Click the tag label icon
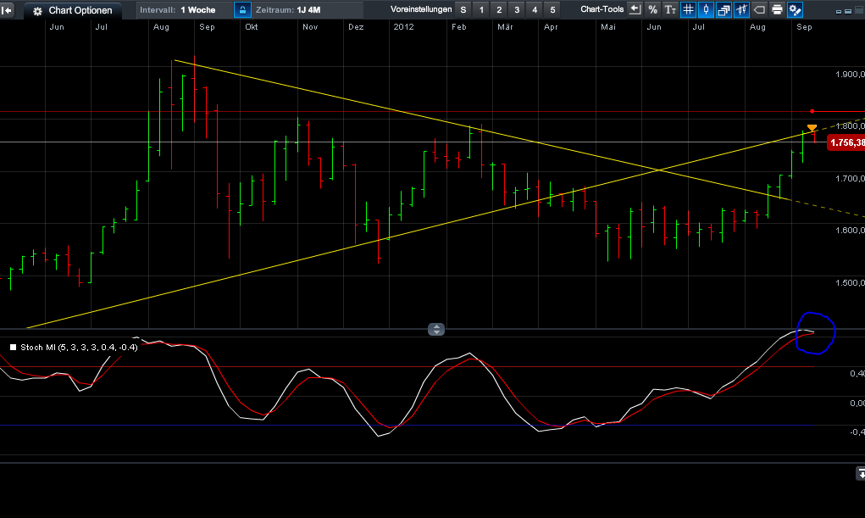 point(759,9)
